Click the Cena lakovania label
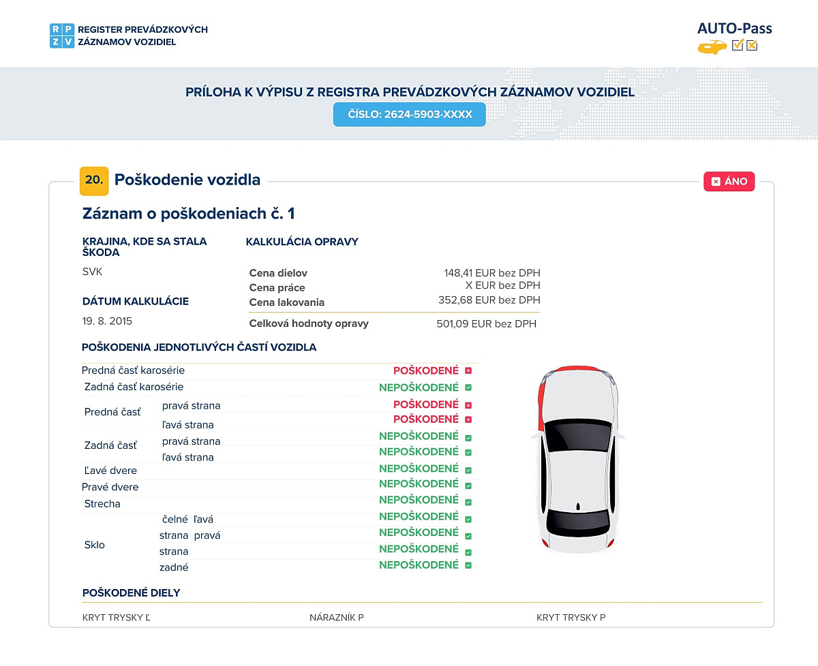The height and width of the screenshot is (666, 818). point(287,302)
